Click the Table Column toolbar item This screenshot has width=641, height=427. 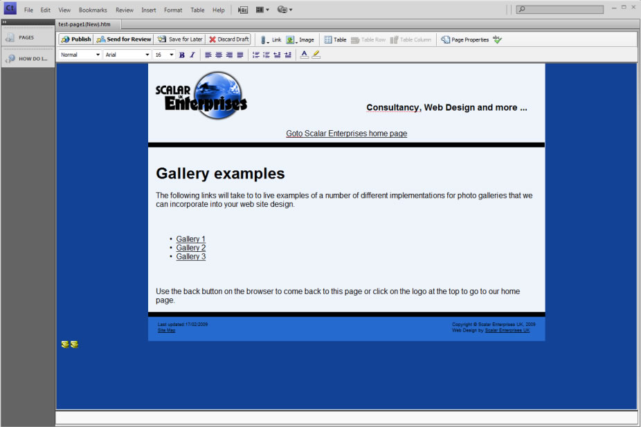(x=411, y=39)
